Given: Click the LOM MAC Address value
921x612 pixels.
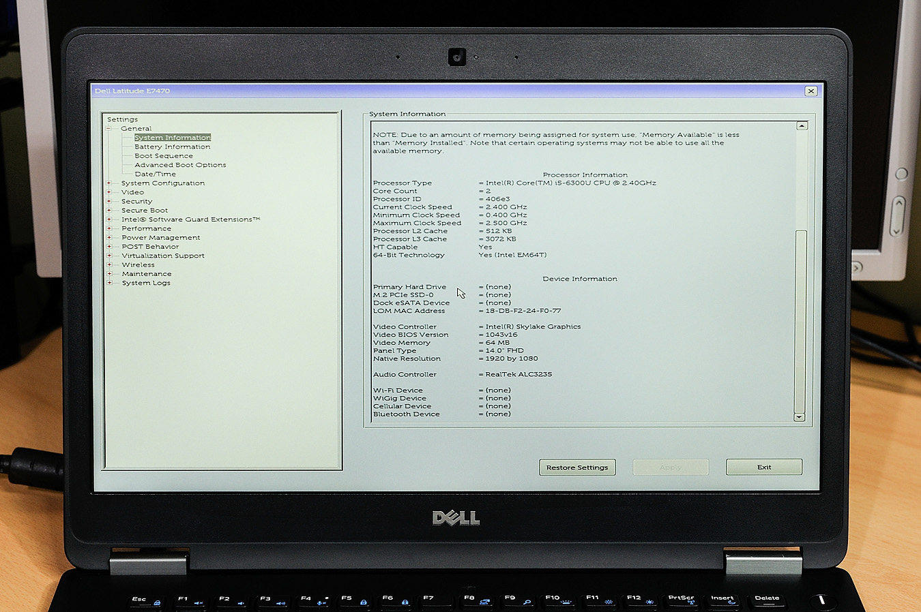Looking at the screenshot, I should click(523, 311).
